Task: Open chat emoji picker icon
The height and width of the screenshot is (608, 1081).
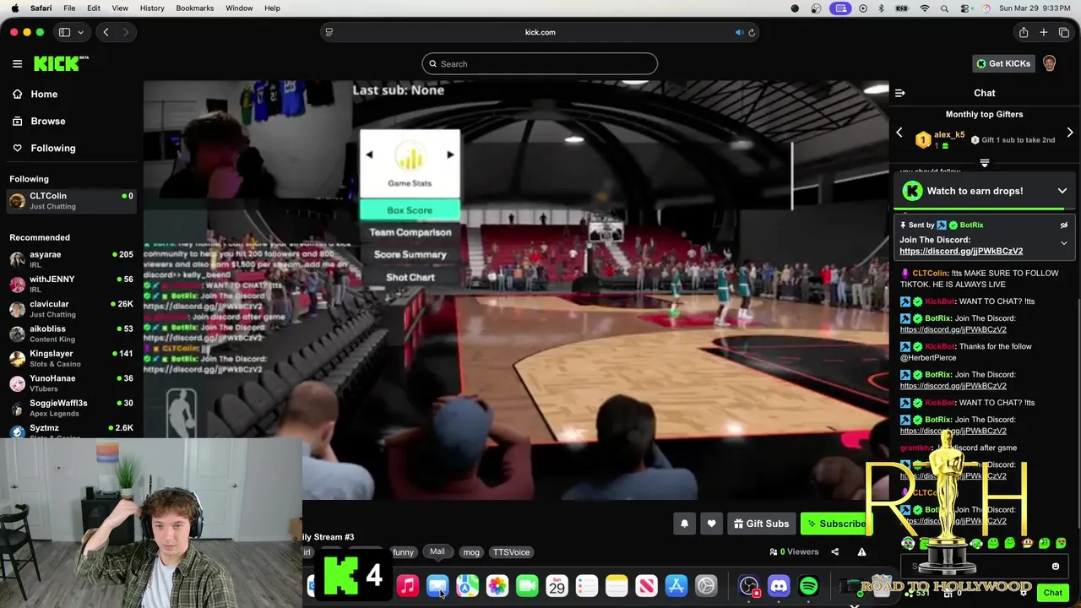Action: pos(1055,567)
